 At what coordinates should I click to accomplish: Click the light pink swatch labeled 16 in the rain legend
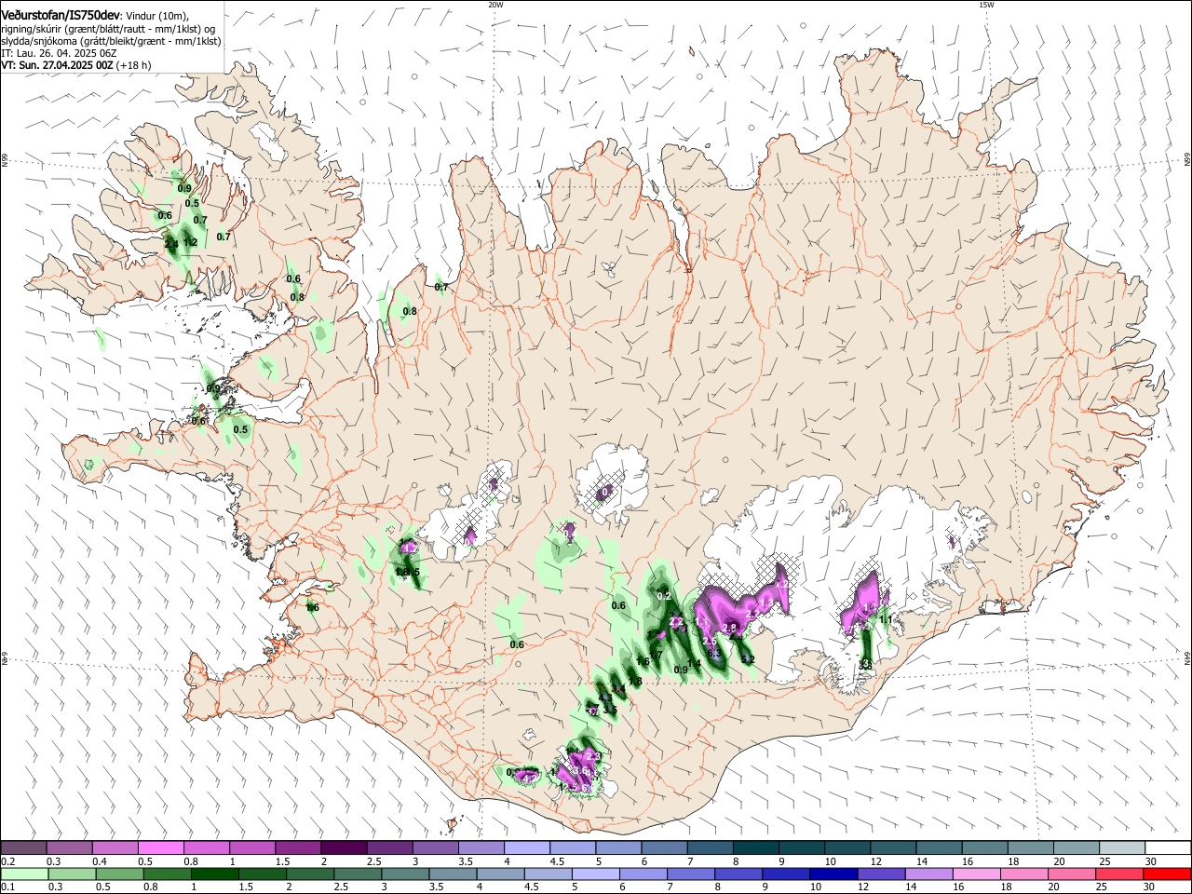click(x=977, y=874)
